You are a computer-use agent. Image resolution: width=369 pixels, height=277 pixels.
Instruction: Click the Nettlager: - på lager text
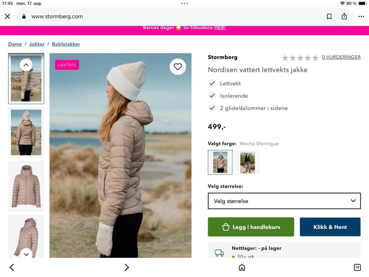pos(256,248)
